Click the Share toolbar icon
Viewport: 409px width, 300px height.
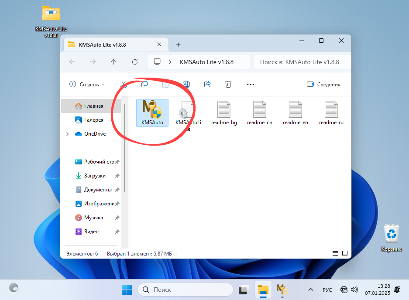(207, 84)
